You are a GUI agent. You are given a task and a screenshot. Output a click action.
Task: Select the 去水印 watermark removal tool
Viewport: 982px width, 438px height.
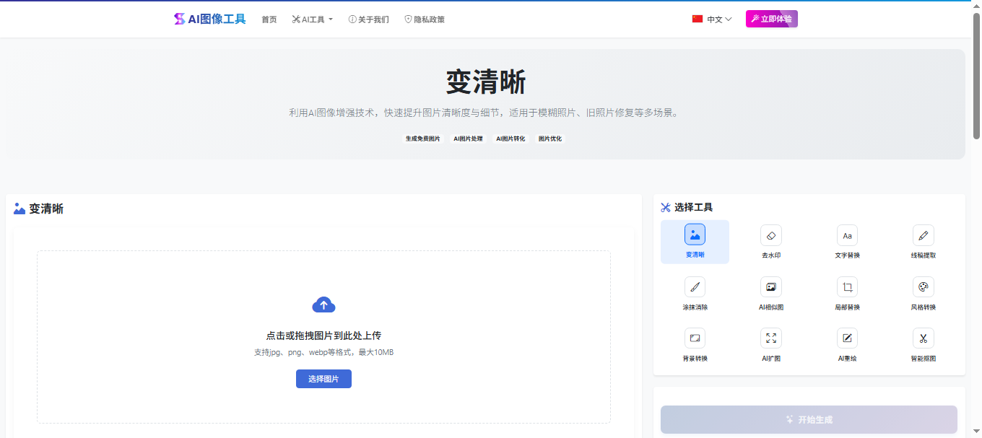pos(770,241)
